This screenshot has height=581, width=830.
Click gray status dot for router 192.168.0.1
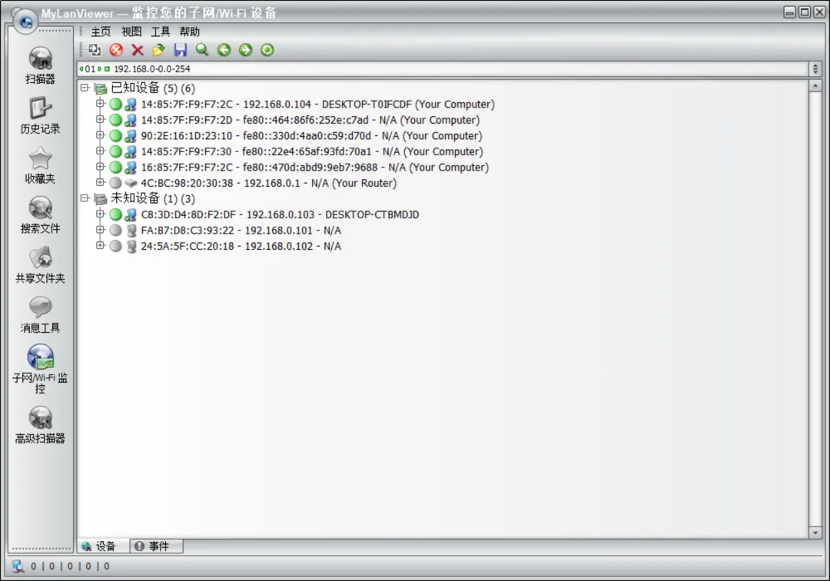(116, 183)
